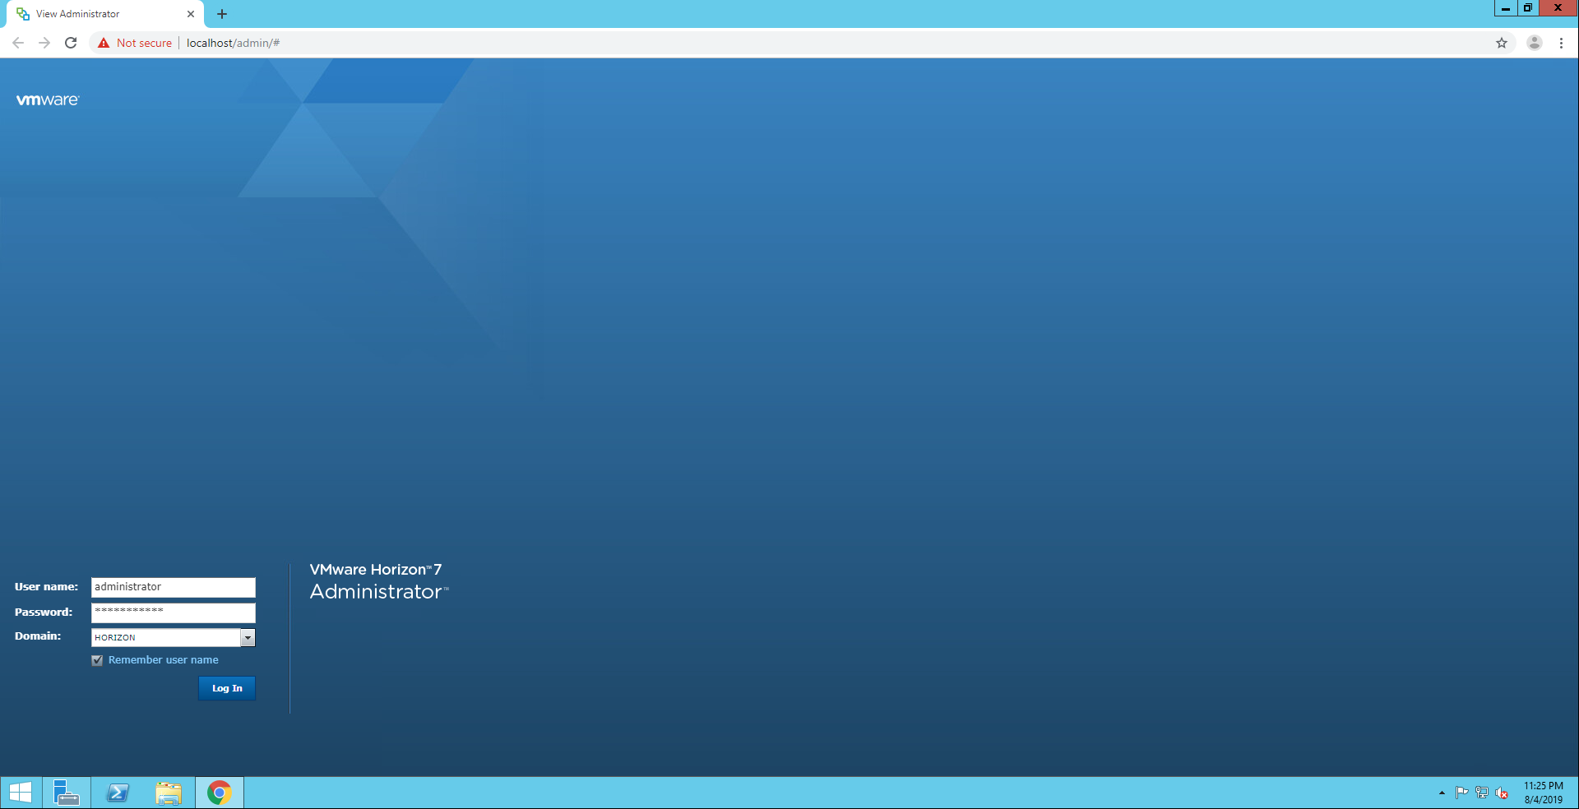Click the bookmark star icon
This screenshot has height=809, width=1579.
pos(1501,43)
